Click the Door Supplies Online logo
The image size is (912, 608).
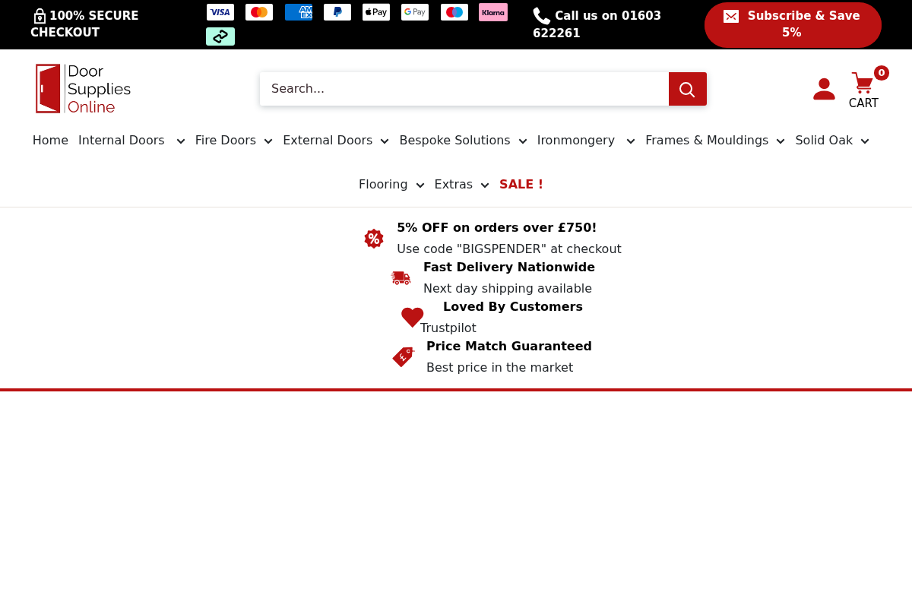(x=82, y=88)
